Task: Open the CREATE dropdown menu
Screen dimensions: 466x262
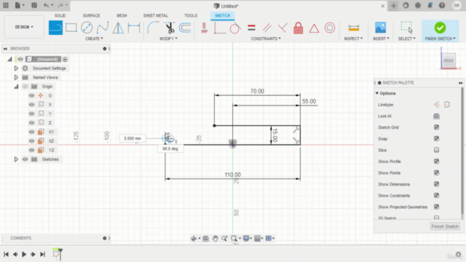Action: (x=94, y=39)
